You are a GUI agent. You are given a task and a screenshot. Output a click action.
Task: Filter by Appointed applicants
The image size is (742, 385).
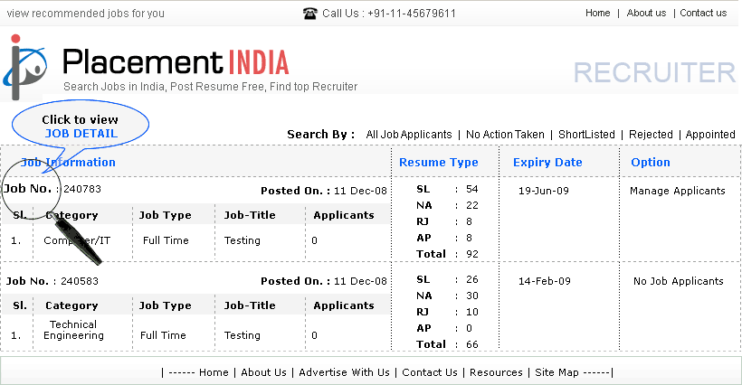[x=710, y=135]
